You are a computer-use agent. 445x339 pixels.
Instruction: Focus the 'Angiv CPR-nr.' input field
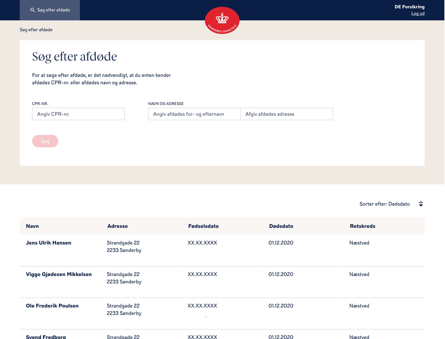pos(78,114)
